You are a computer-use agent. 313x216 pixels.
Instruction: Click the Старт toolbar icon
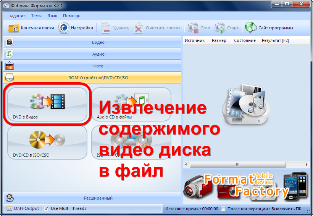click(220, 28)
